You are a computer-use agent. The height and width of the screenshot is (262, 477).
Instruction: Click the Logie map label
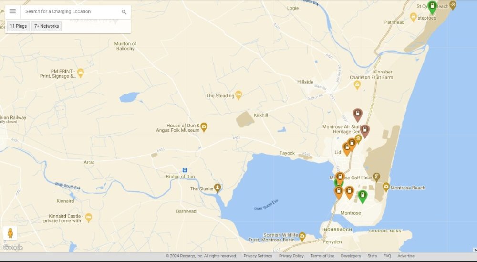[x=293, y=8]
